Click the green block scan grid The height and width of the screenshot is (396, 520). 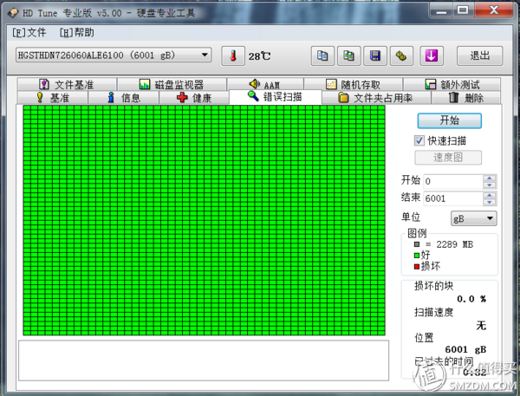point(204,220)
